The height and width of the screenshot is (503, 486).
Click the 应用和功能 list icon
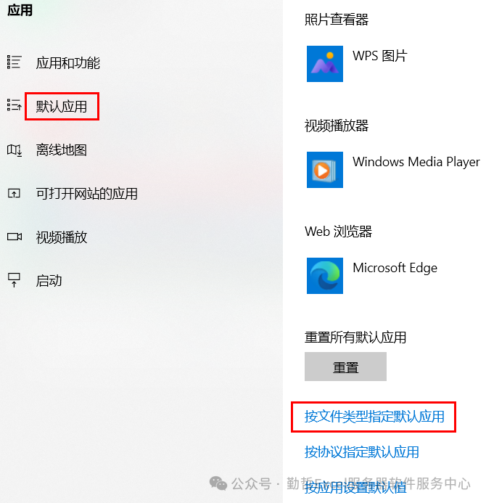(x=14, y=62)
